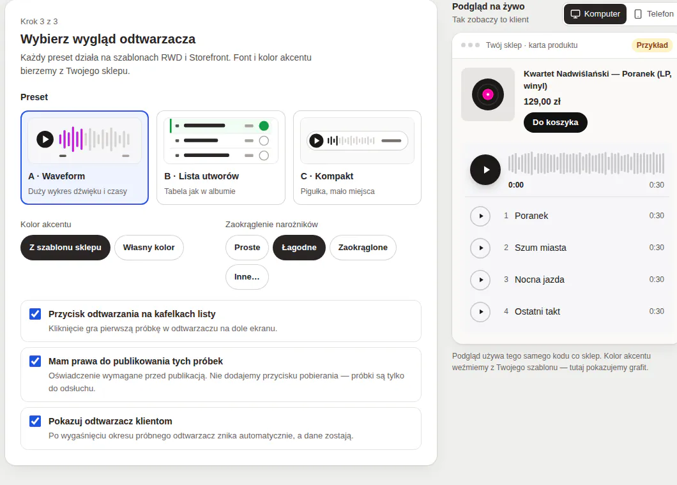Set corner rounding to Zaokrąglone
The width and height of the screenshot is (677, 485).
pyautogui.click(x=363, y=247)
